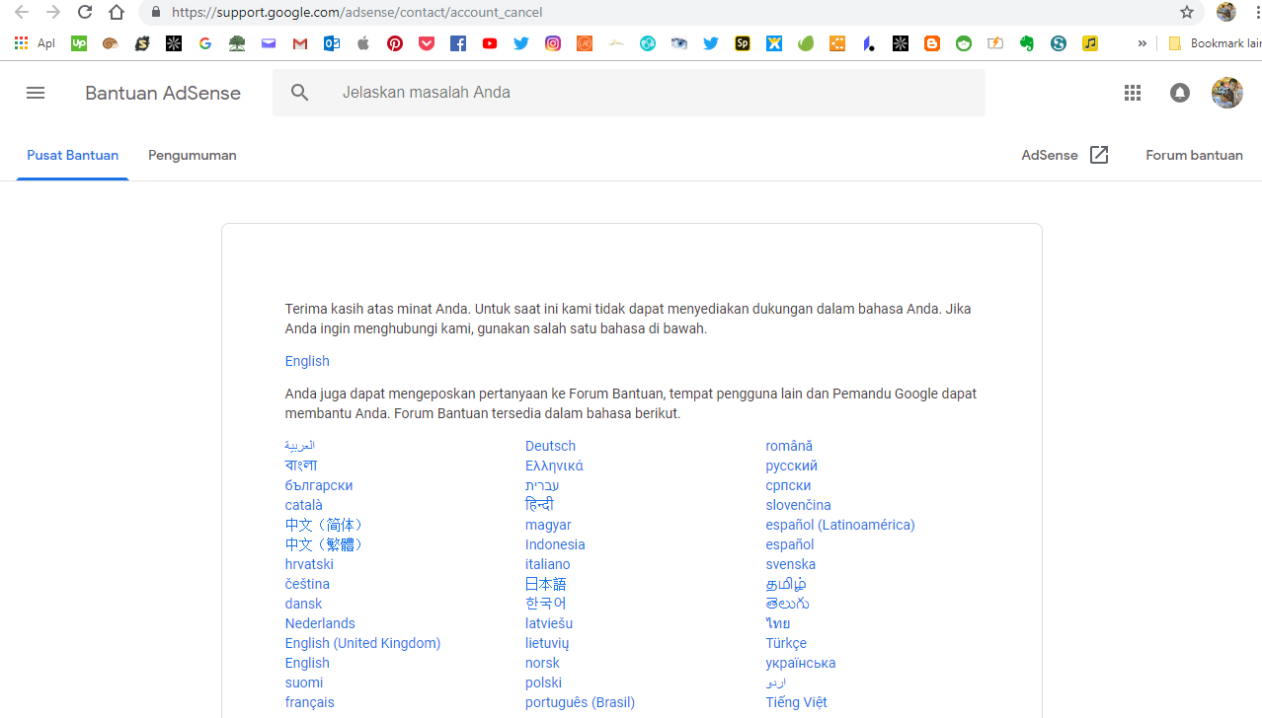View site security info via padlock icon
The height and width of the screenshot is (718, 1262).
click(155, 13)
